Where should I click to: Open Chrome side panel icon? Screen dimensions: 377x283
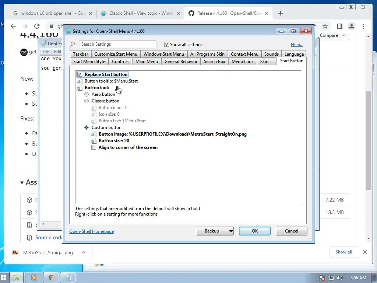click(x=339, y=26)
